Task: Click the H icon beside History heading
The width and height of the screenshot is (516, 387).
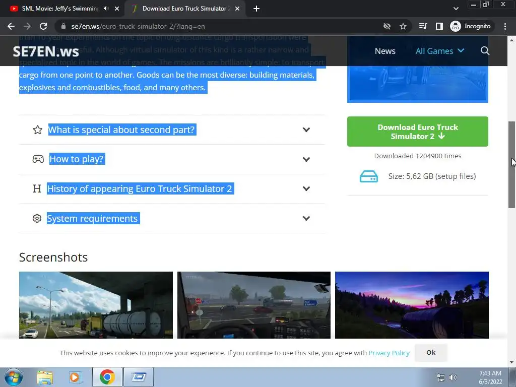Action: click(37, 188)
